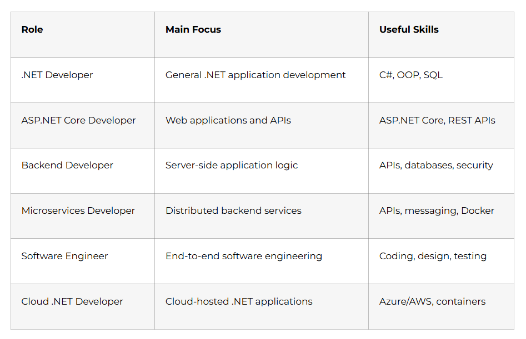This screenshot has height=339, width=526.
Task: Click 'Server-side application logic' text
Action: [x=232, y=165]
